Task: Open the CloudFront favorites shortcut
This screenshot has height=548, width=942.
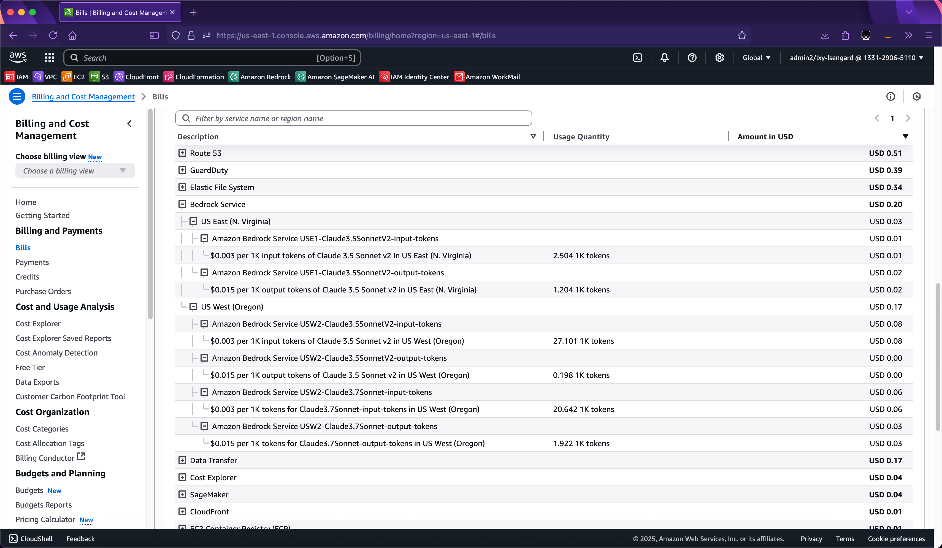Action: [x=136, y=77]
